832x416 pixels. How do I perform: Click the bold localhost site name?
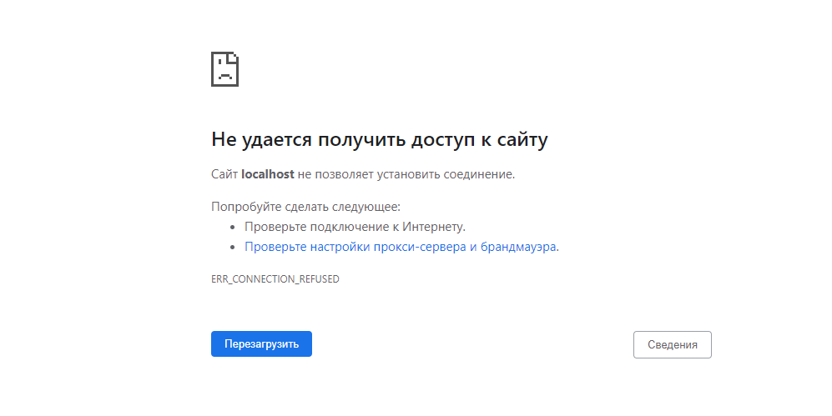(267, 174)
